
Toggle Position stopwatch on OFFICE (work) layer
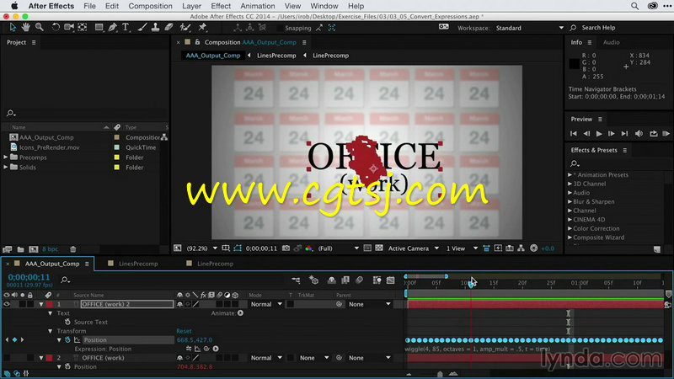(67, 367)
